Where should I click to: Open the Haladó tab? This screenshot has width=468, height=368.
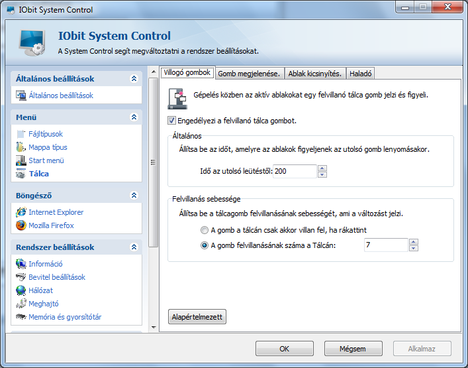tap(360, 74)
